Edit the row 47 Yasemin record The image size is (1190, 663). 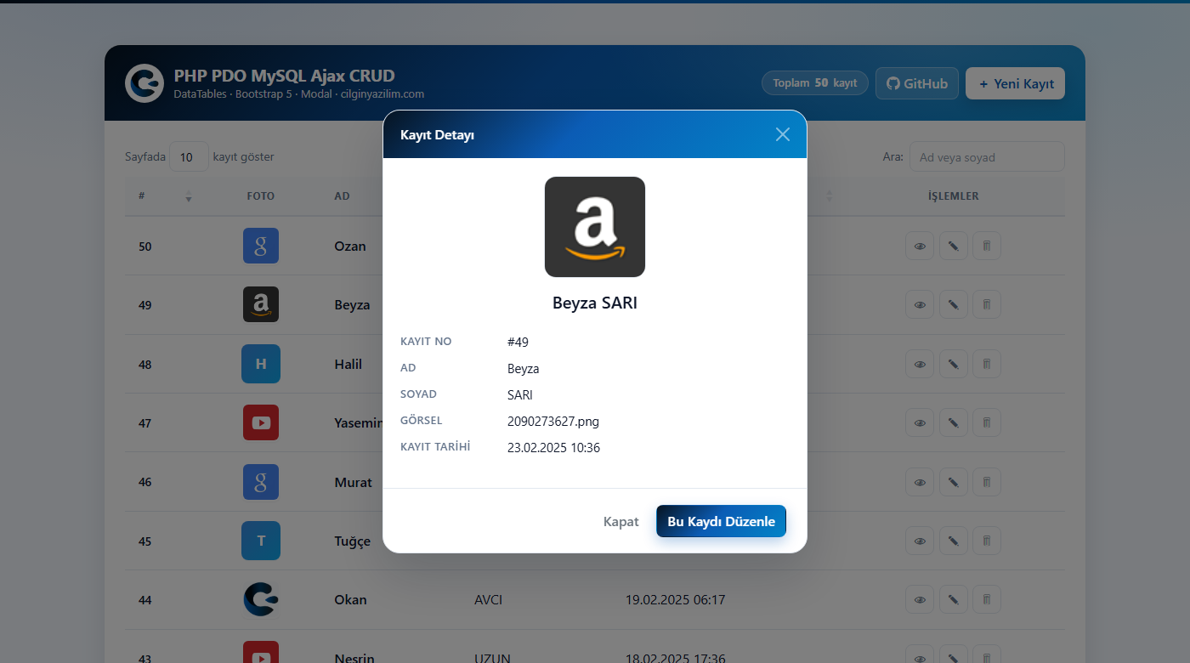954,422
